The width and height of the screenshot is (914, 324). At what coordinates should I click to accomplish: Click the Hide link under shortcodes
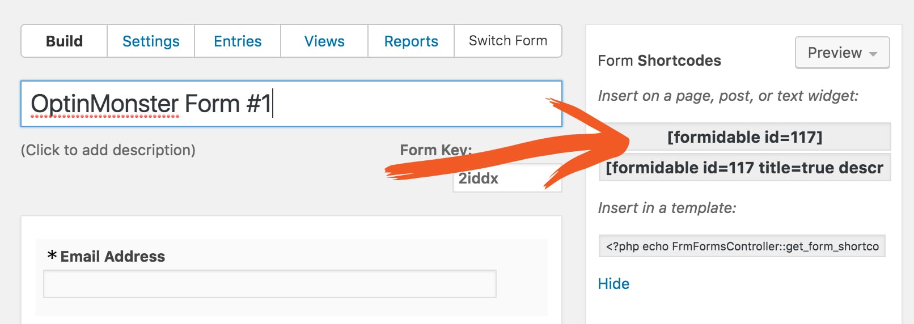(x=613, y=284)
